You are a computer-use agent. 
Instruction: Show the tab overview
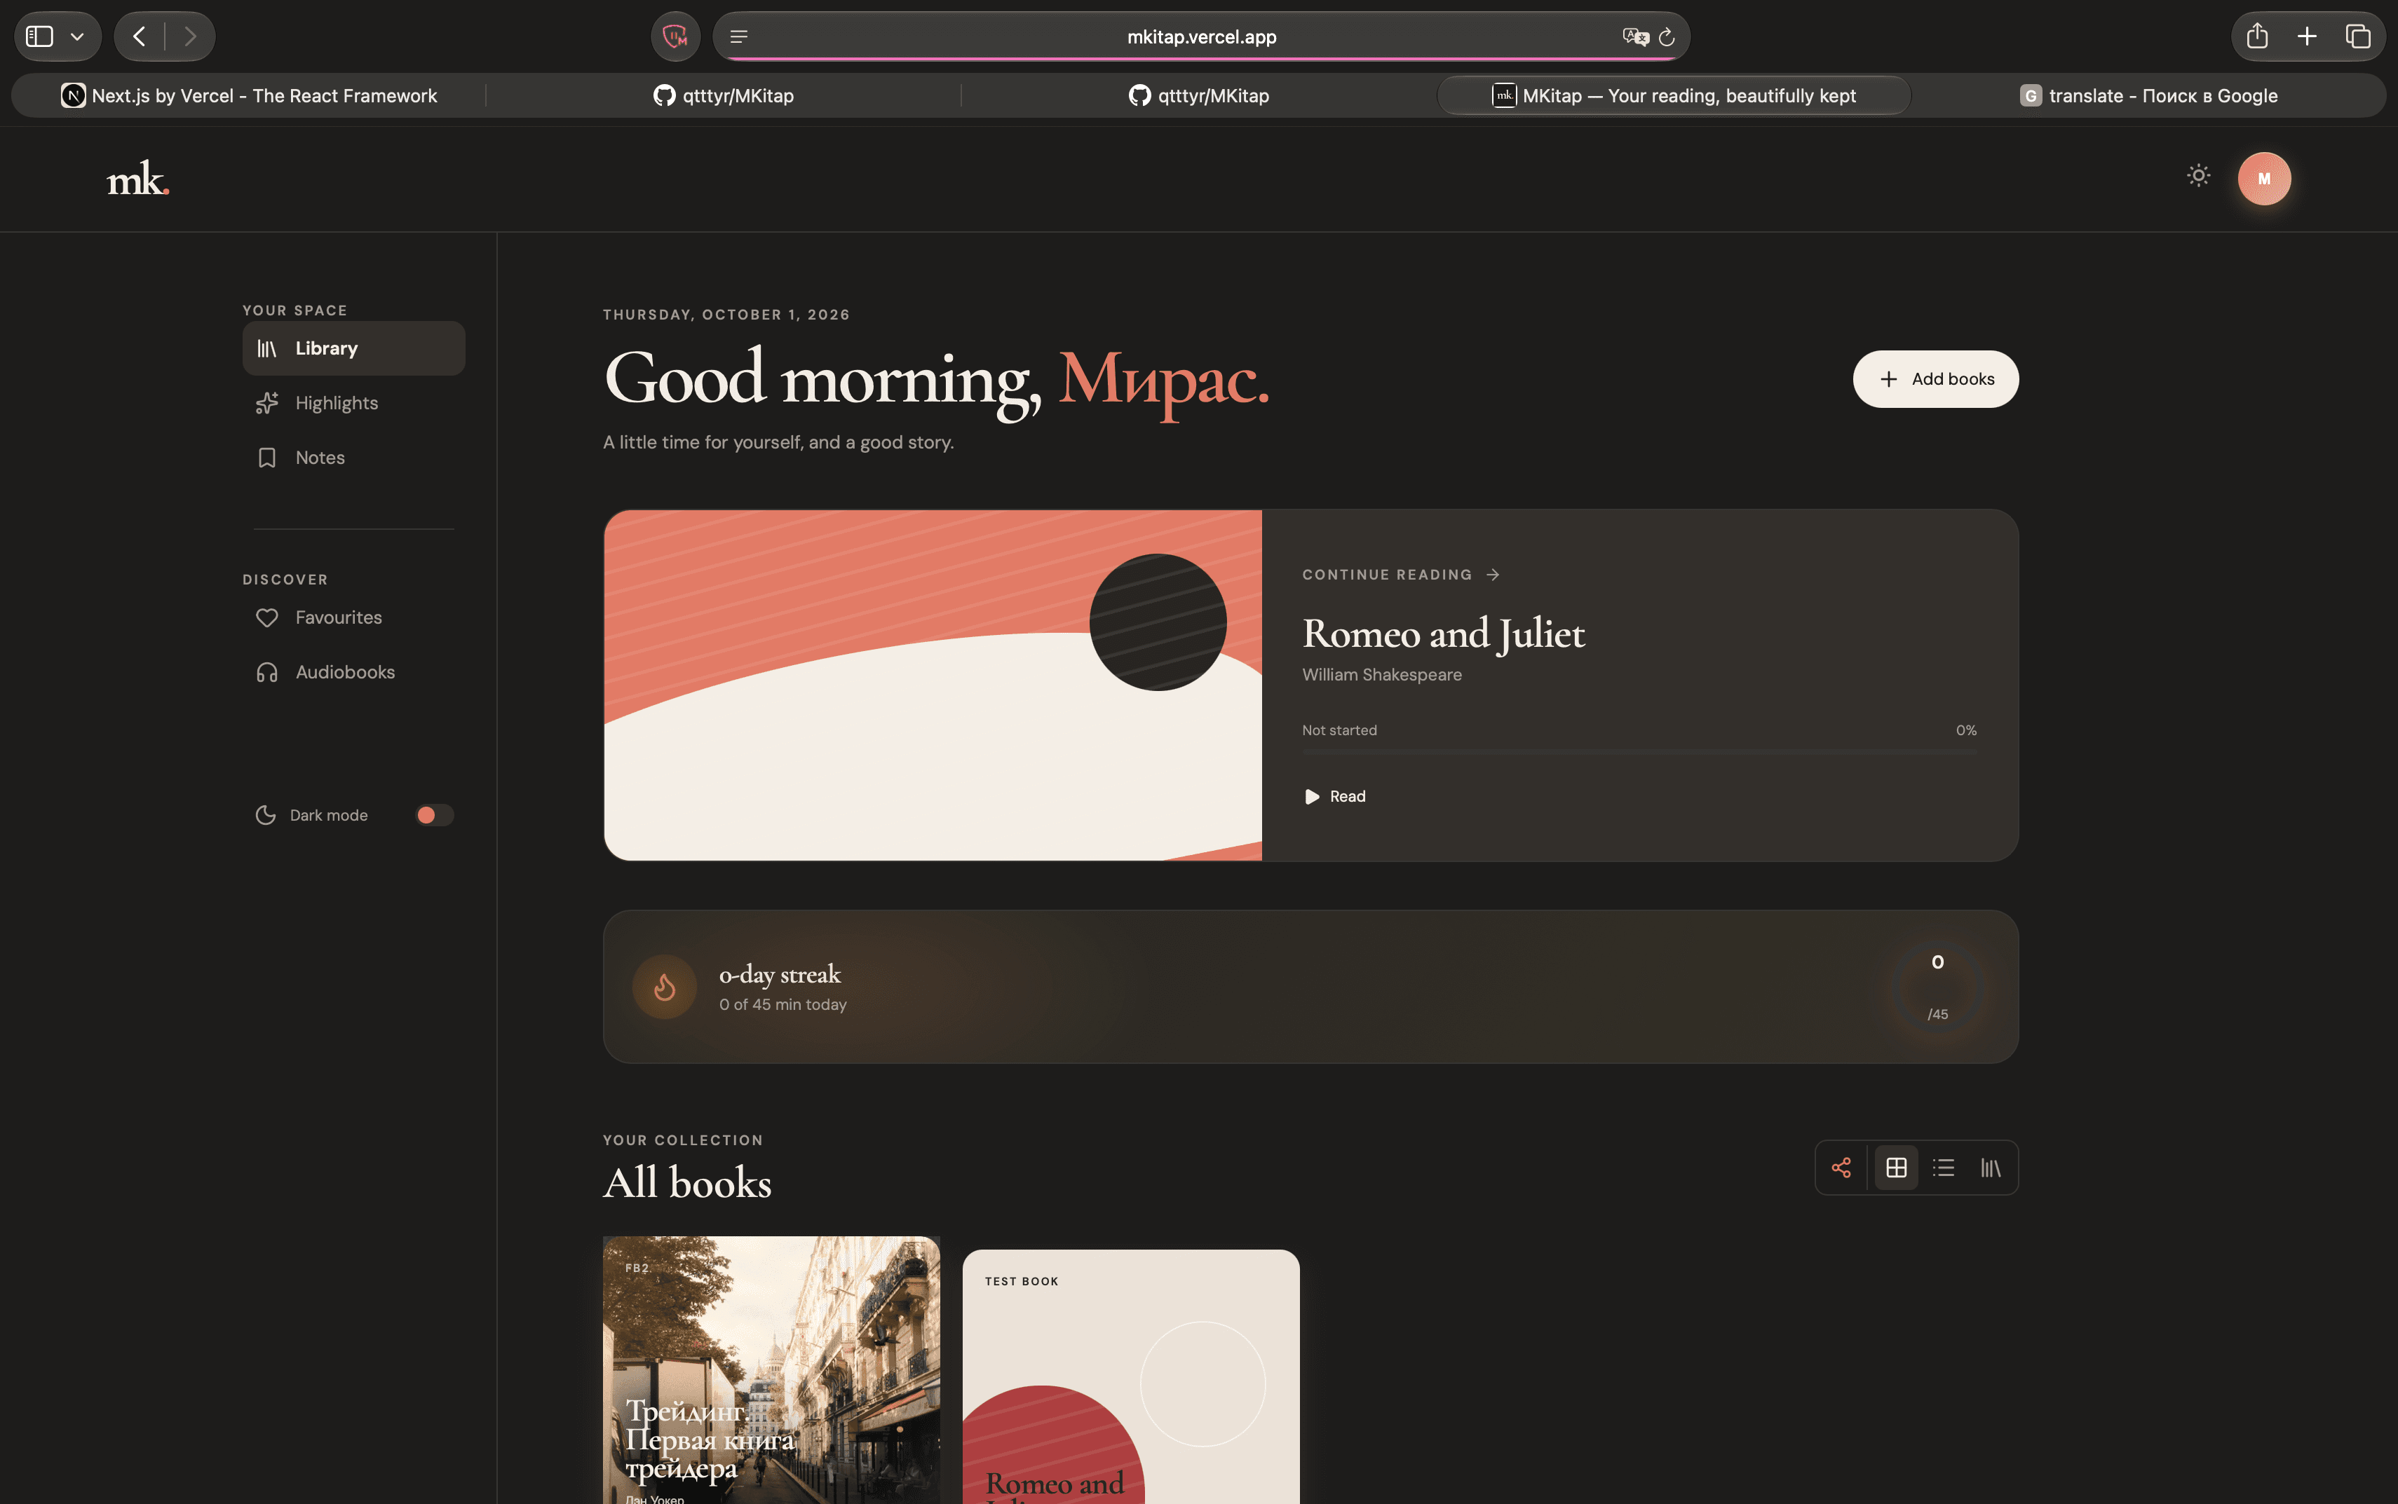(x=2357, y=37)
